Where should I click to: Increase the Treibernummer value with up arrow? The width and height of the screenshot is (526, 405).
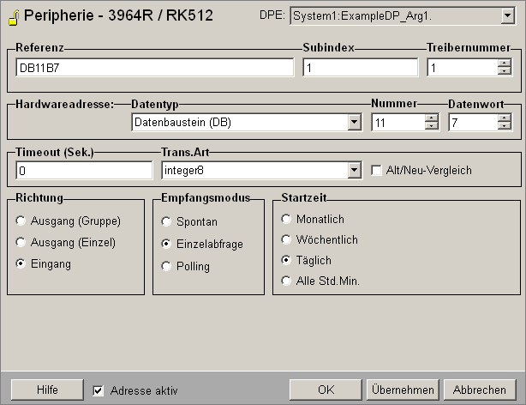(x=505, y=63)
